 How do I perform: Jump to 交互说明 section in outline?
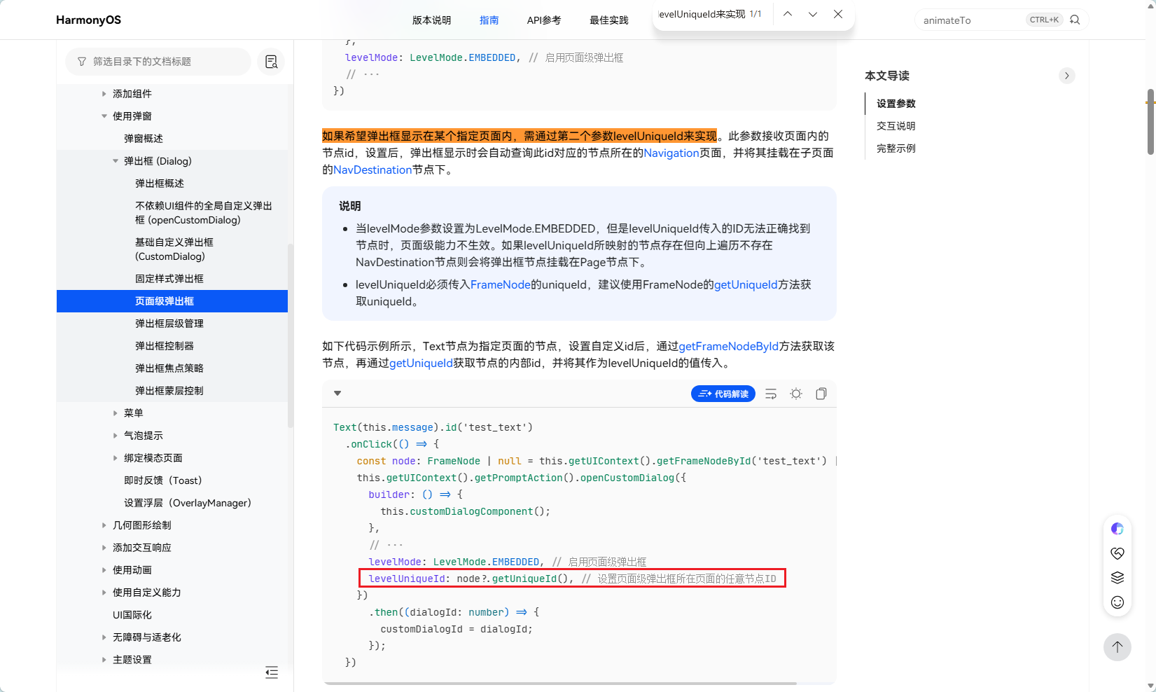(x=896, y=126)
